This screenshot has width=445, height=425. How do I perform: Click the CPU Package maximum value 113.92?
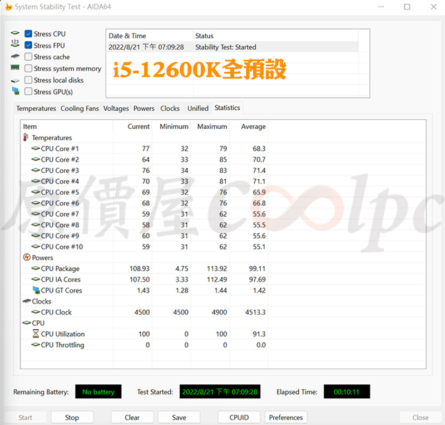pyautogui.click(x=217, y=268)
